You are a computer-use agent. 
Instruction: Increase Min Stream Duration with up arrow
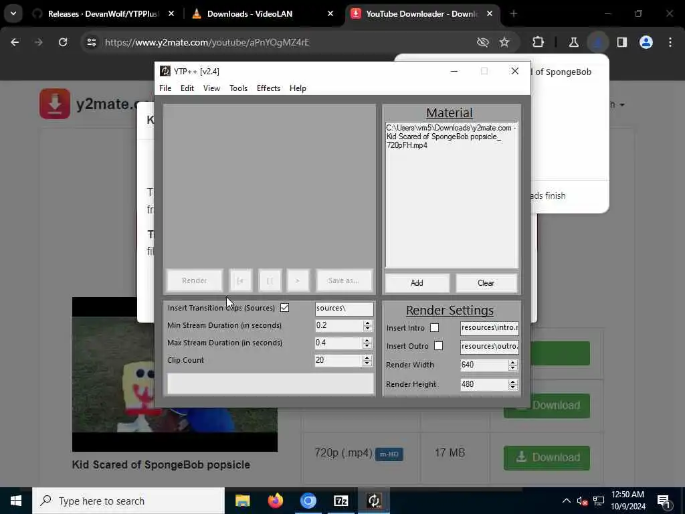[367, 323]
